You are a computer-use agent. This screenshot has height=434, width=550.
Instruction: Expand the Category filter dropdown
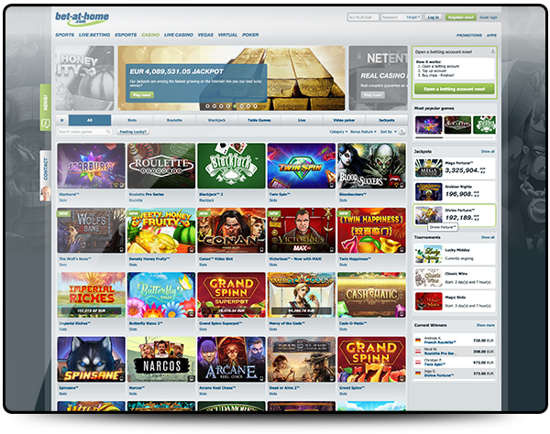coord(338,132)
